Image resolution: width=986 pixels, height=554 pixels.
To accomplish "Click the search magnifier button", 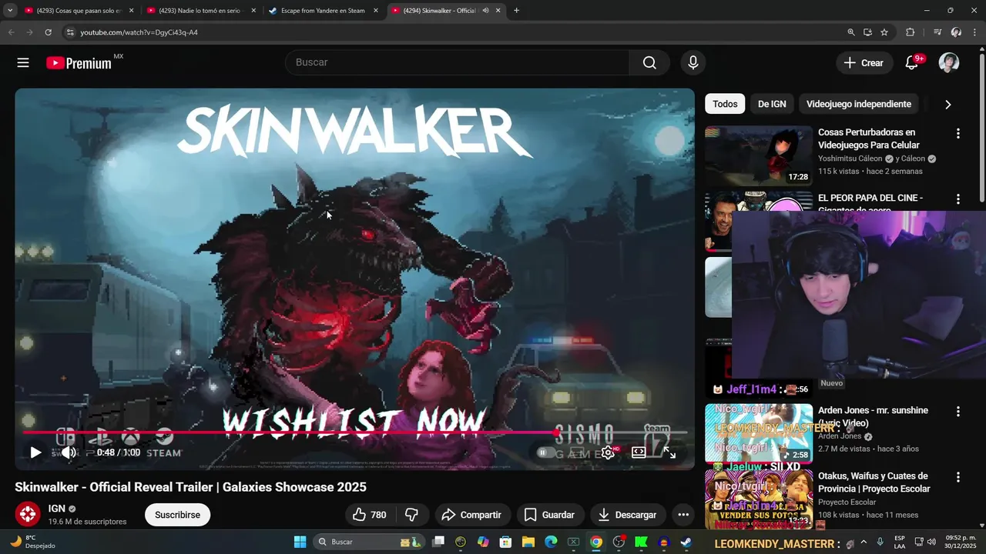I will coord(649,62).
